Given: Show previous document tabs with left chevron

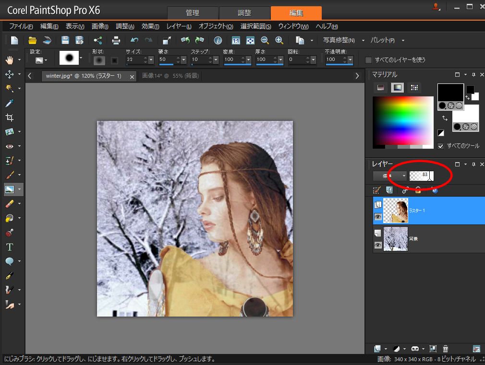Looking at the screenshot, I should coord(29,76).
